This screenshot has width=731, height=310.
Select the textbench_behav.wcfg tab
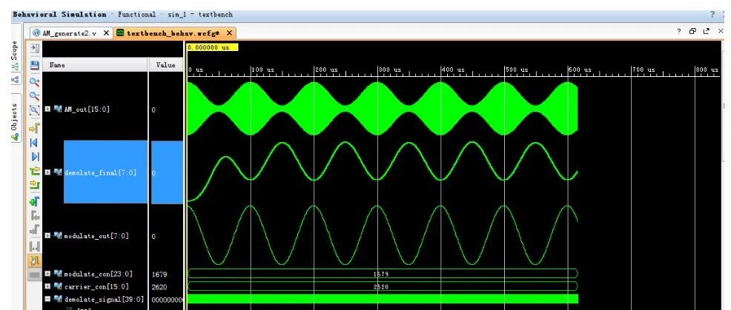174,33
